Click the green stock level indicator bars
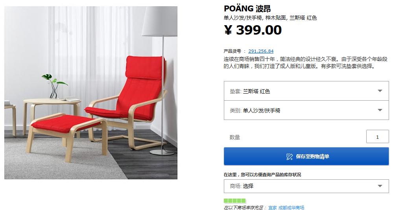This screenshot has width=393, height=210. pyautogui.click(x=235, y=201)
